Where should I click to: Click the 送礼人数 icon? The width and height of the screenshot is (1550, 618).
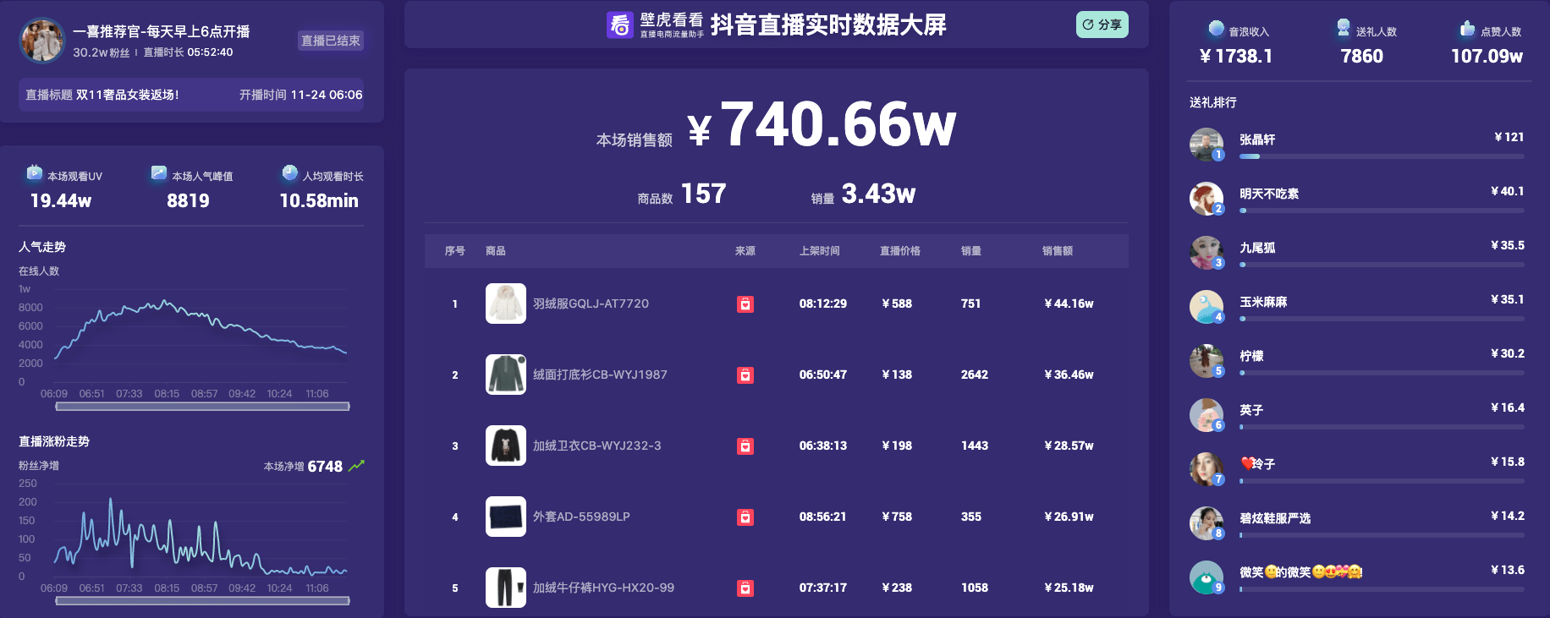point(1343,28)
